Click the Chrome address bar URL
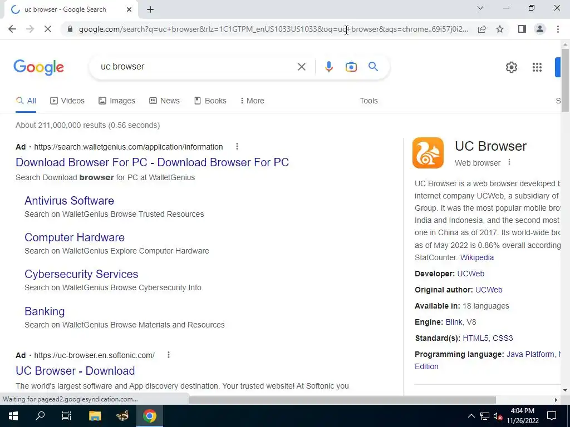This screenshot has height=427, width=570. (x=273, y=29)
